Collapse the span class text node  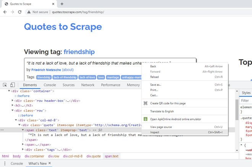click(23, 130)
